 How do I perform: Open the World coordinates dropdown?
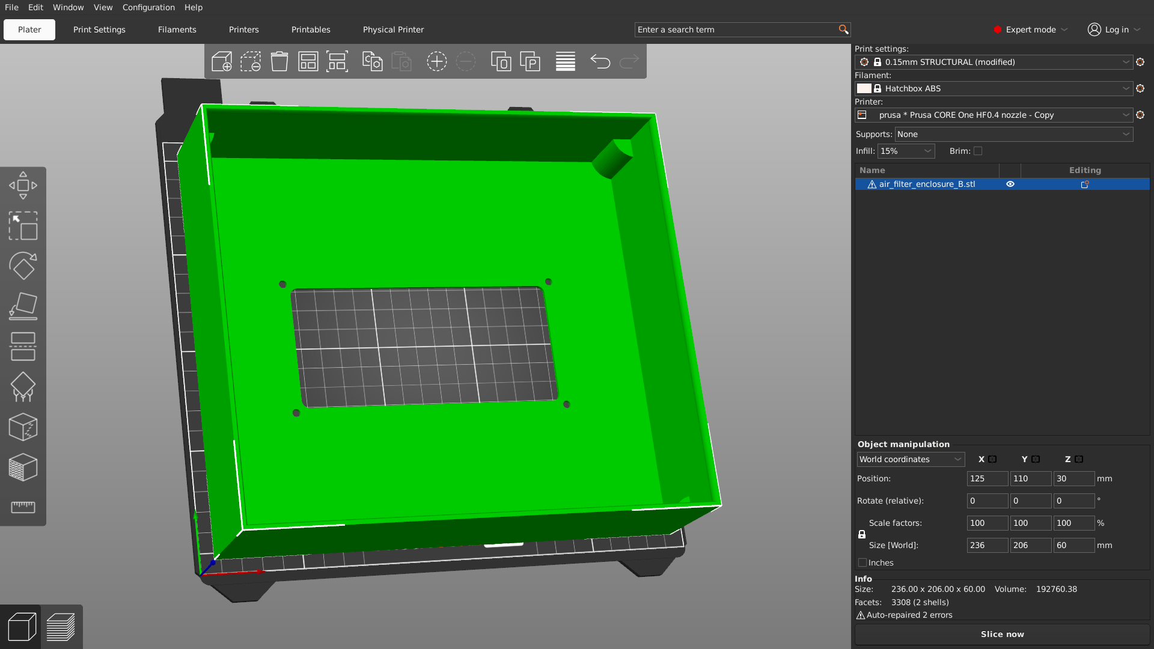910,459
